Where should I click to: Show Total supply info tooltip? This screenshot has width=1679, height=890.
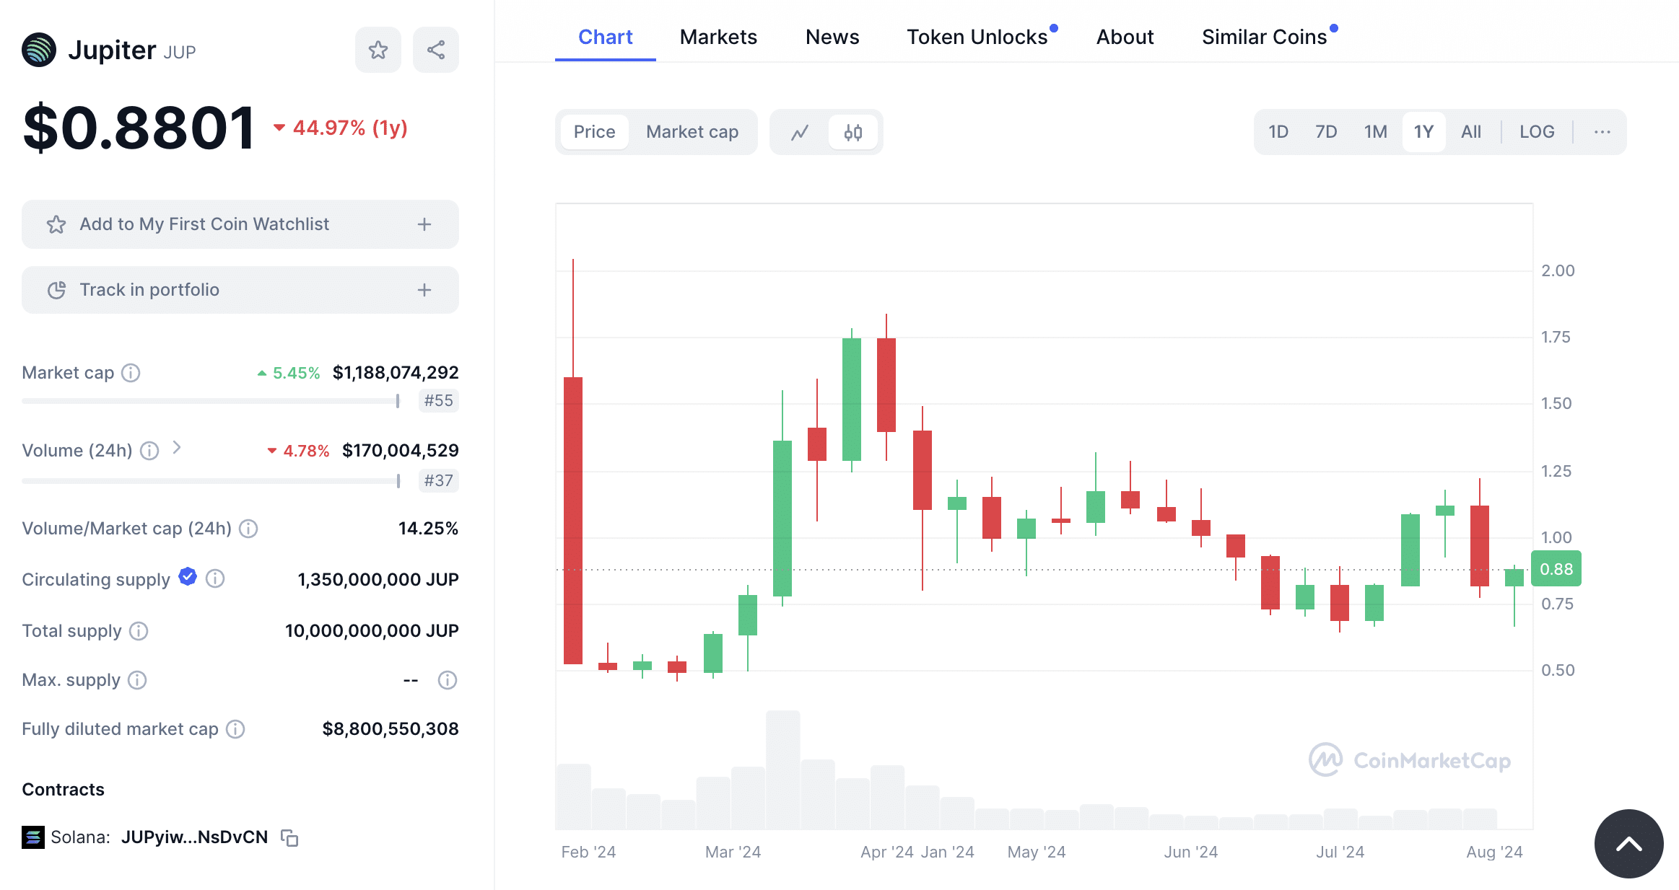tap(139, 631)
